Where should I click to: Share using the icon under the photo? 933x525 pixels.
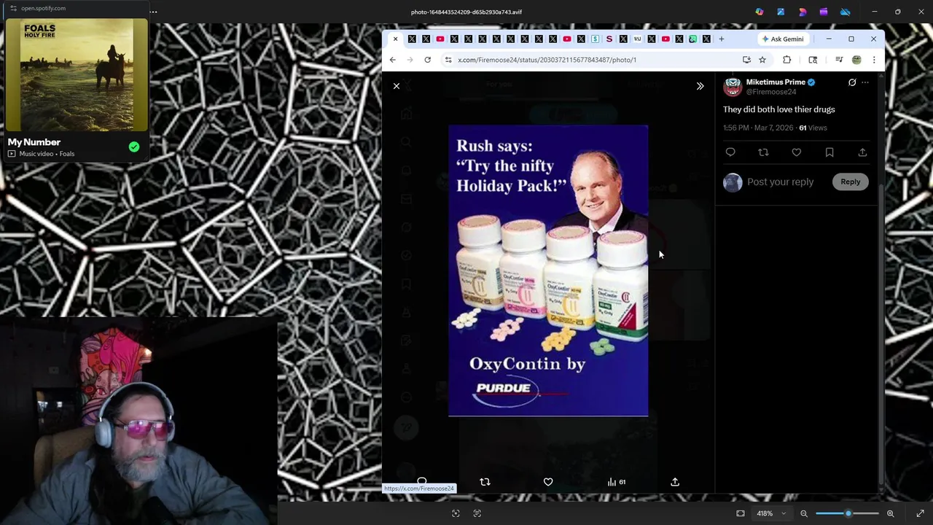[675, 482]
